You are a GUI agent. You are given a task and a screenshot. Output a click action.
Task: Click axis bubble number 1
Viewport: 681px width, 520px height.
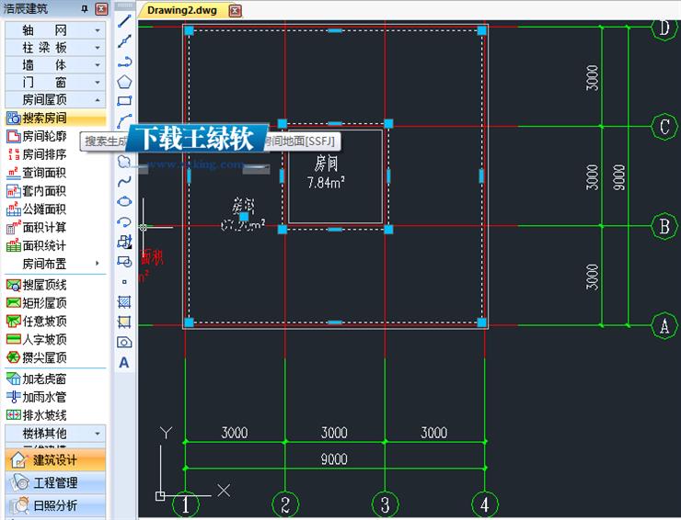pos(186,504)
